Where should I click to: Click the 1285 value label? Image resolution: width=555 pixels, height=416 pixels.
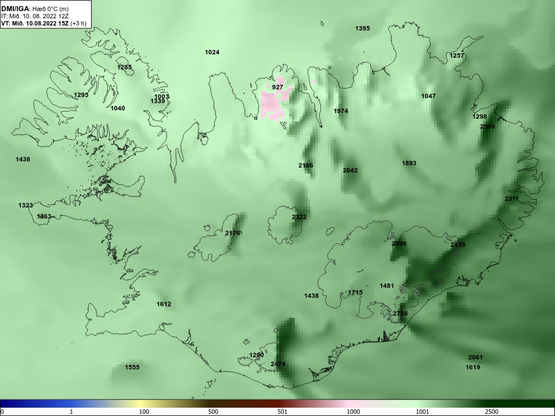coord(124,67)
